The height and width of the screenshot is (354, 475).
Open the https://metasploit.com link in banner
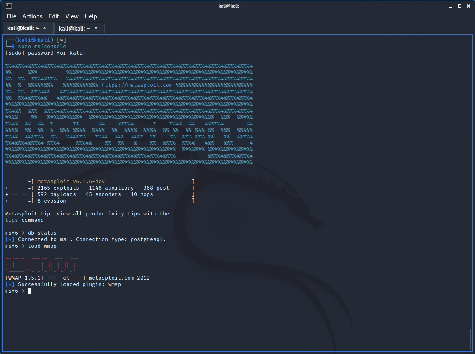137,85
